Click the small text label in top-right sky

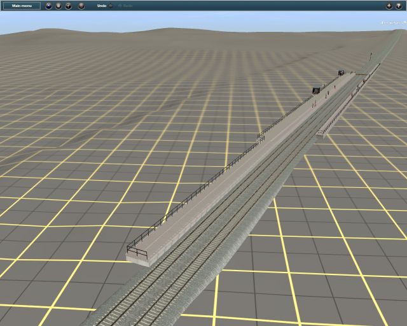393,22
